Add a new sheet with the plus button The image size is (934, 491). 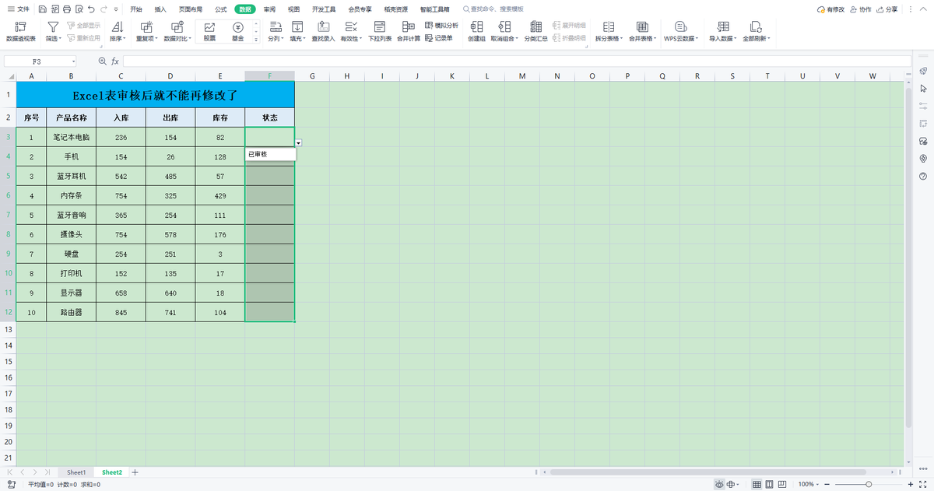click(x=135, y=472)
